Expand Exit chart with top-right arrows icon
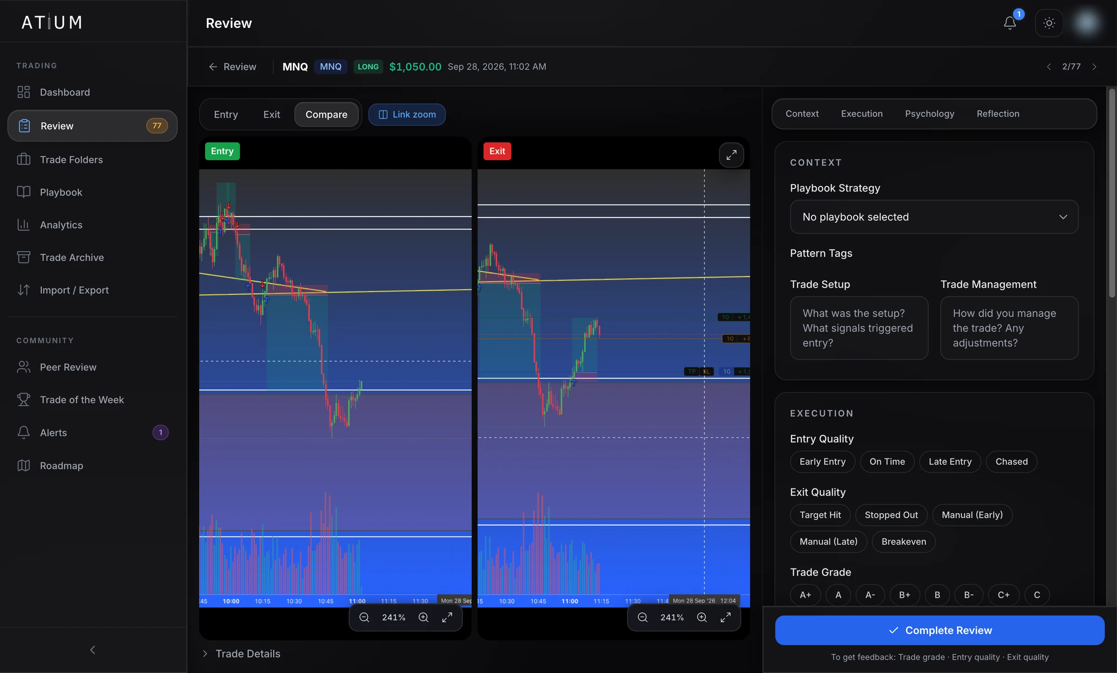1117x673 pixels. point(731,155)
